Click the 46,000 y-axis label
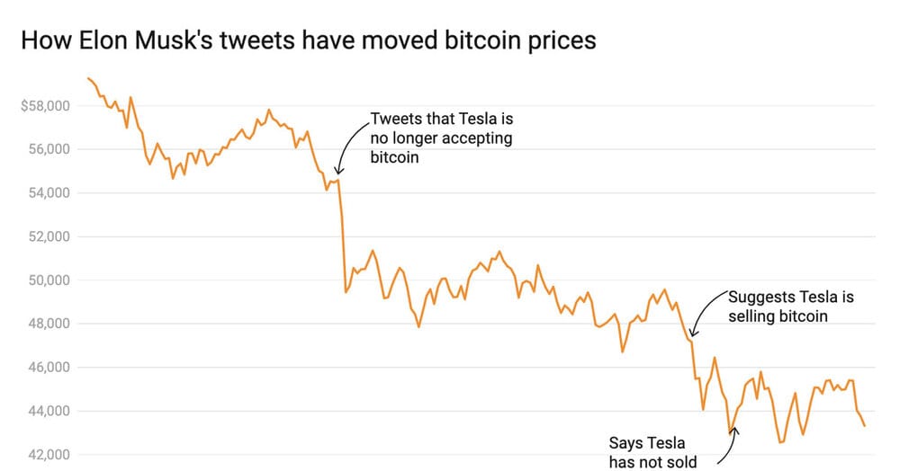 tap(49, 368)
